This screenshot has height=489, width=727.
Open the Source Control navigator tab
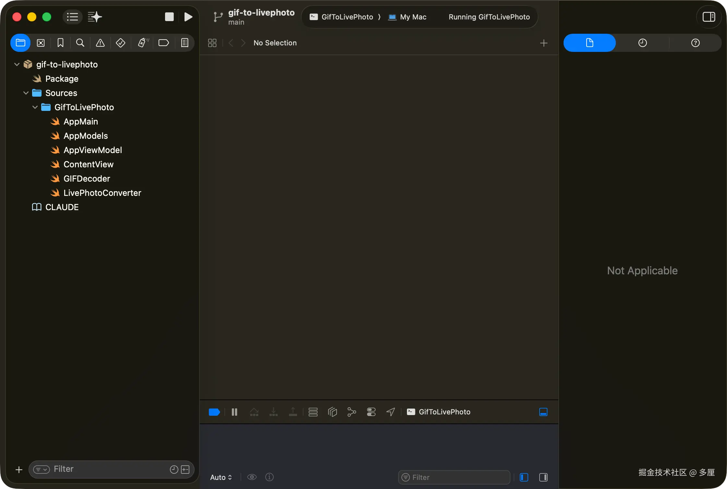(x=41, y=43)
